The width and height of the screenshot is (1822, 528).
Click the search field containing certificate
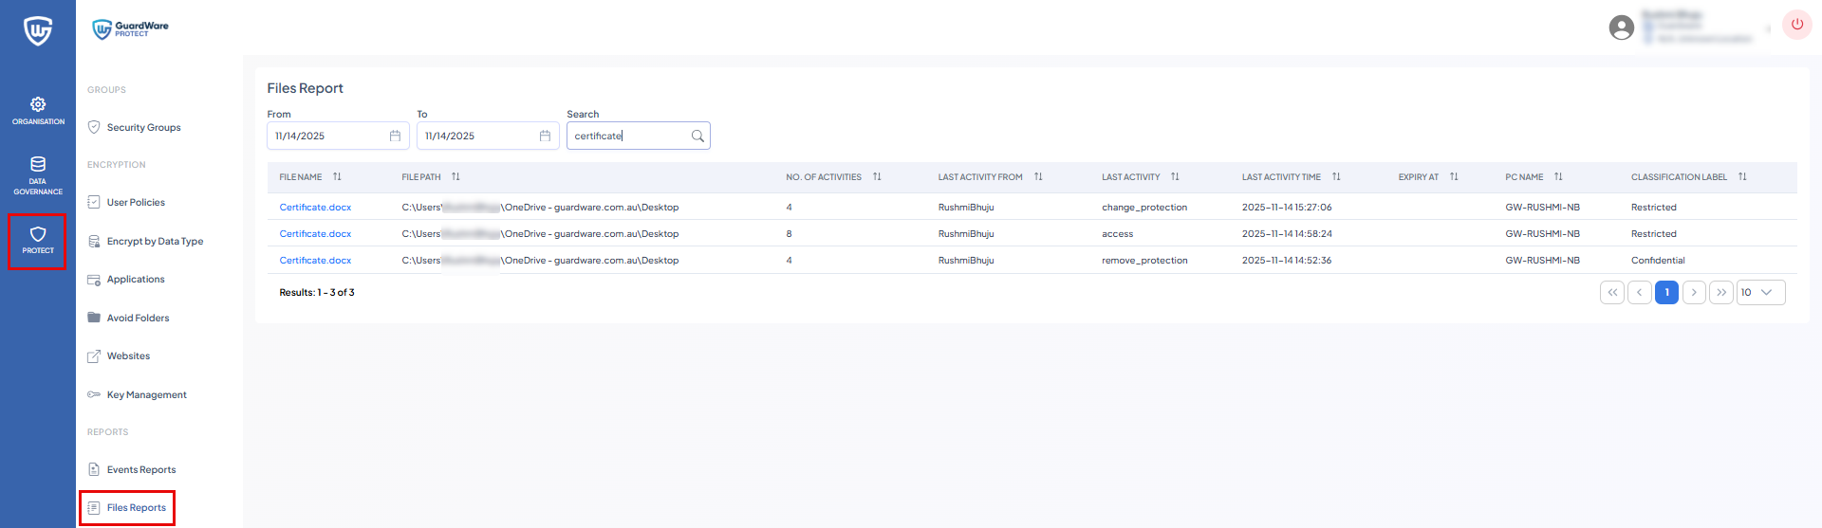pos(626,137)
